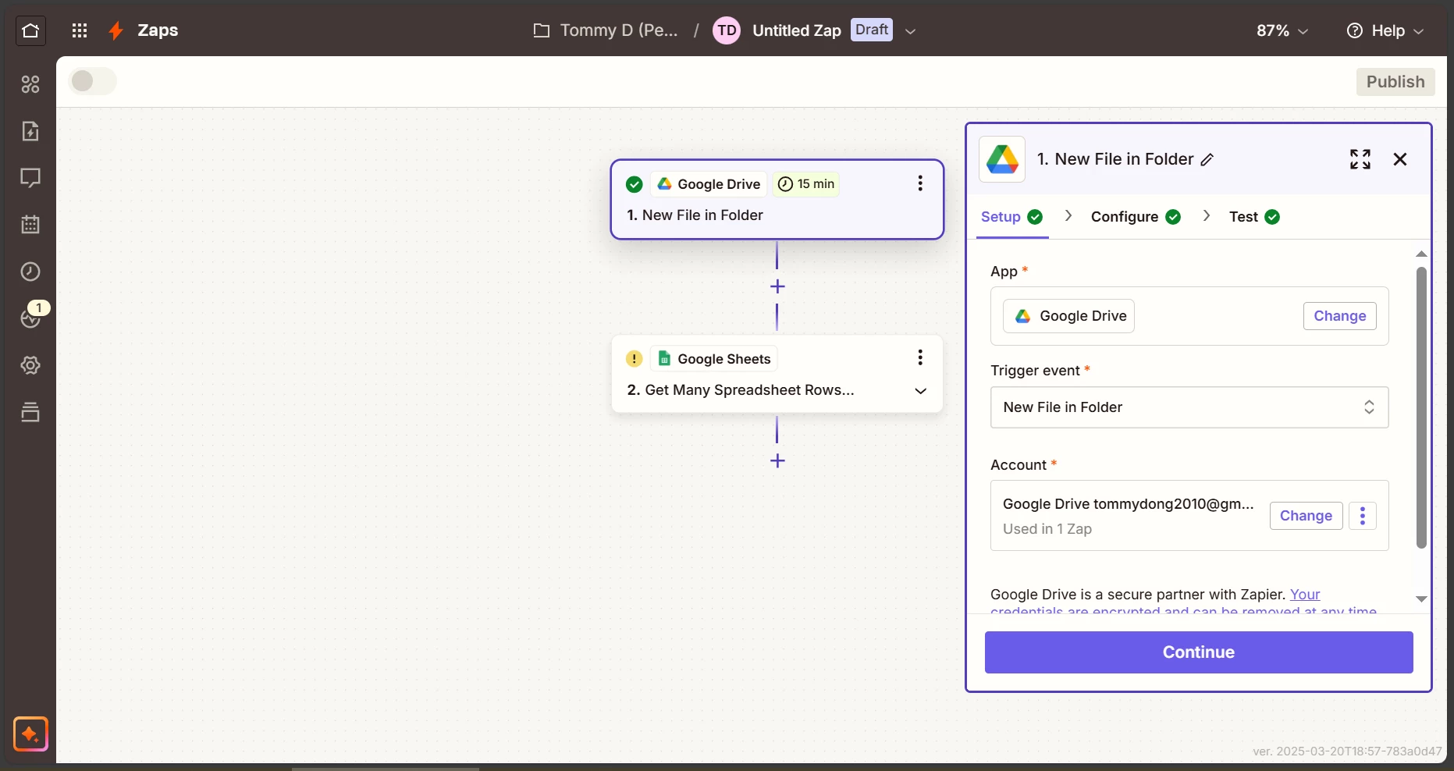
Task: Click the 15 min polling interval badge
Action: 806,184
